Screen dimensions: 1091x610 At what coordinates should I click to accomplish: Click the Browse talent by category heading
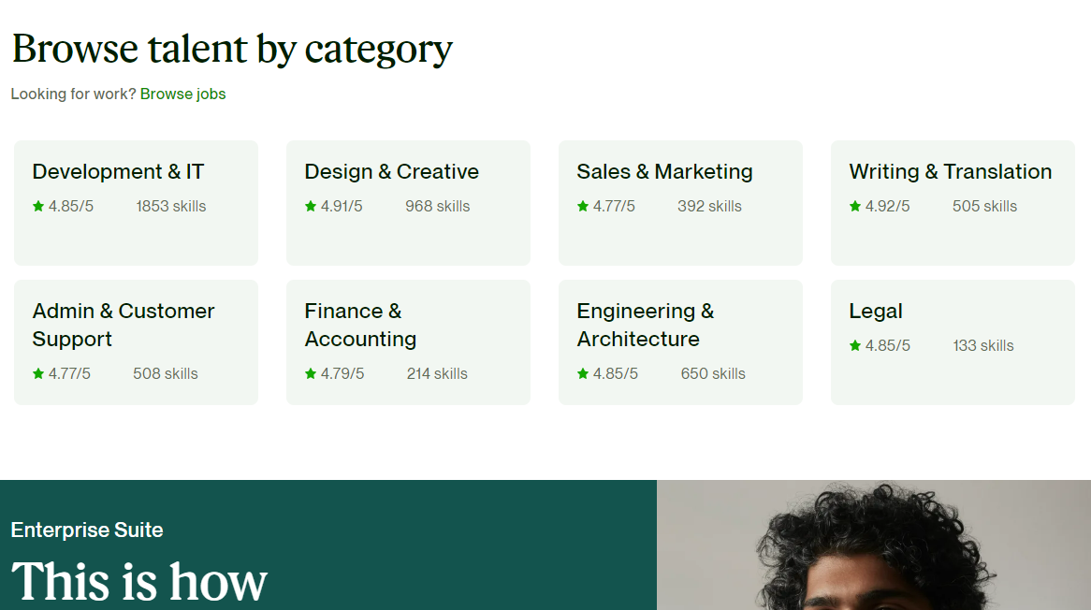231,49
